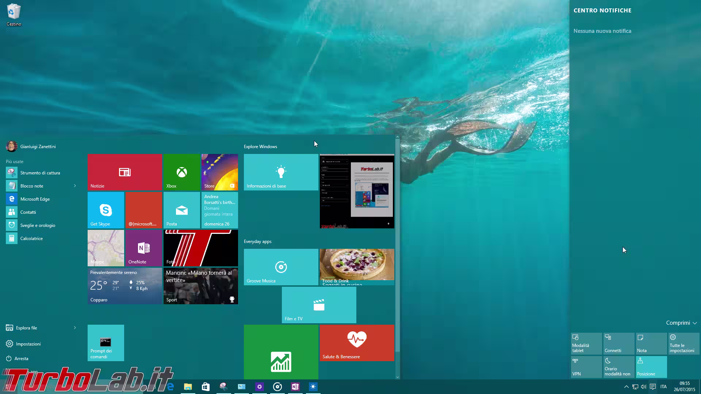Click the ITA language indicator
701x394 pixels.
point(663,387)
